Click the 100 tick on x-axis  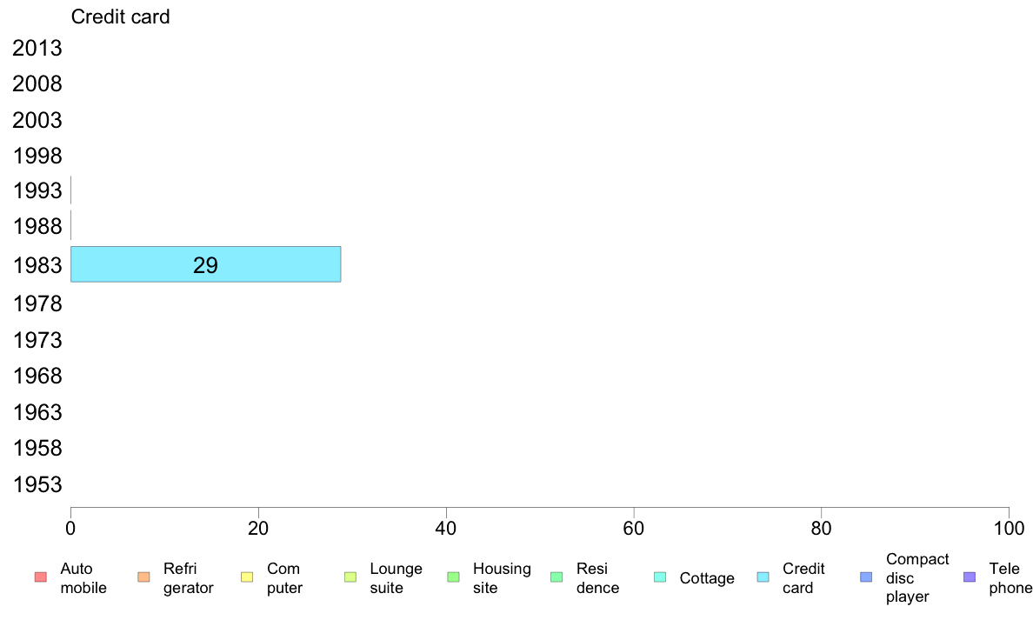[x=1009, y=528]
